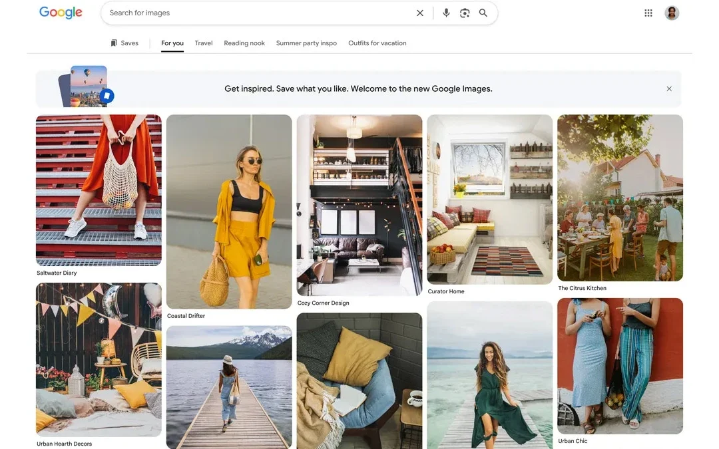This screenshot has height=449, width=719.
Task: Click The Citrus Kitchen caption
Action: click(x=583, y=288)
